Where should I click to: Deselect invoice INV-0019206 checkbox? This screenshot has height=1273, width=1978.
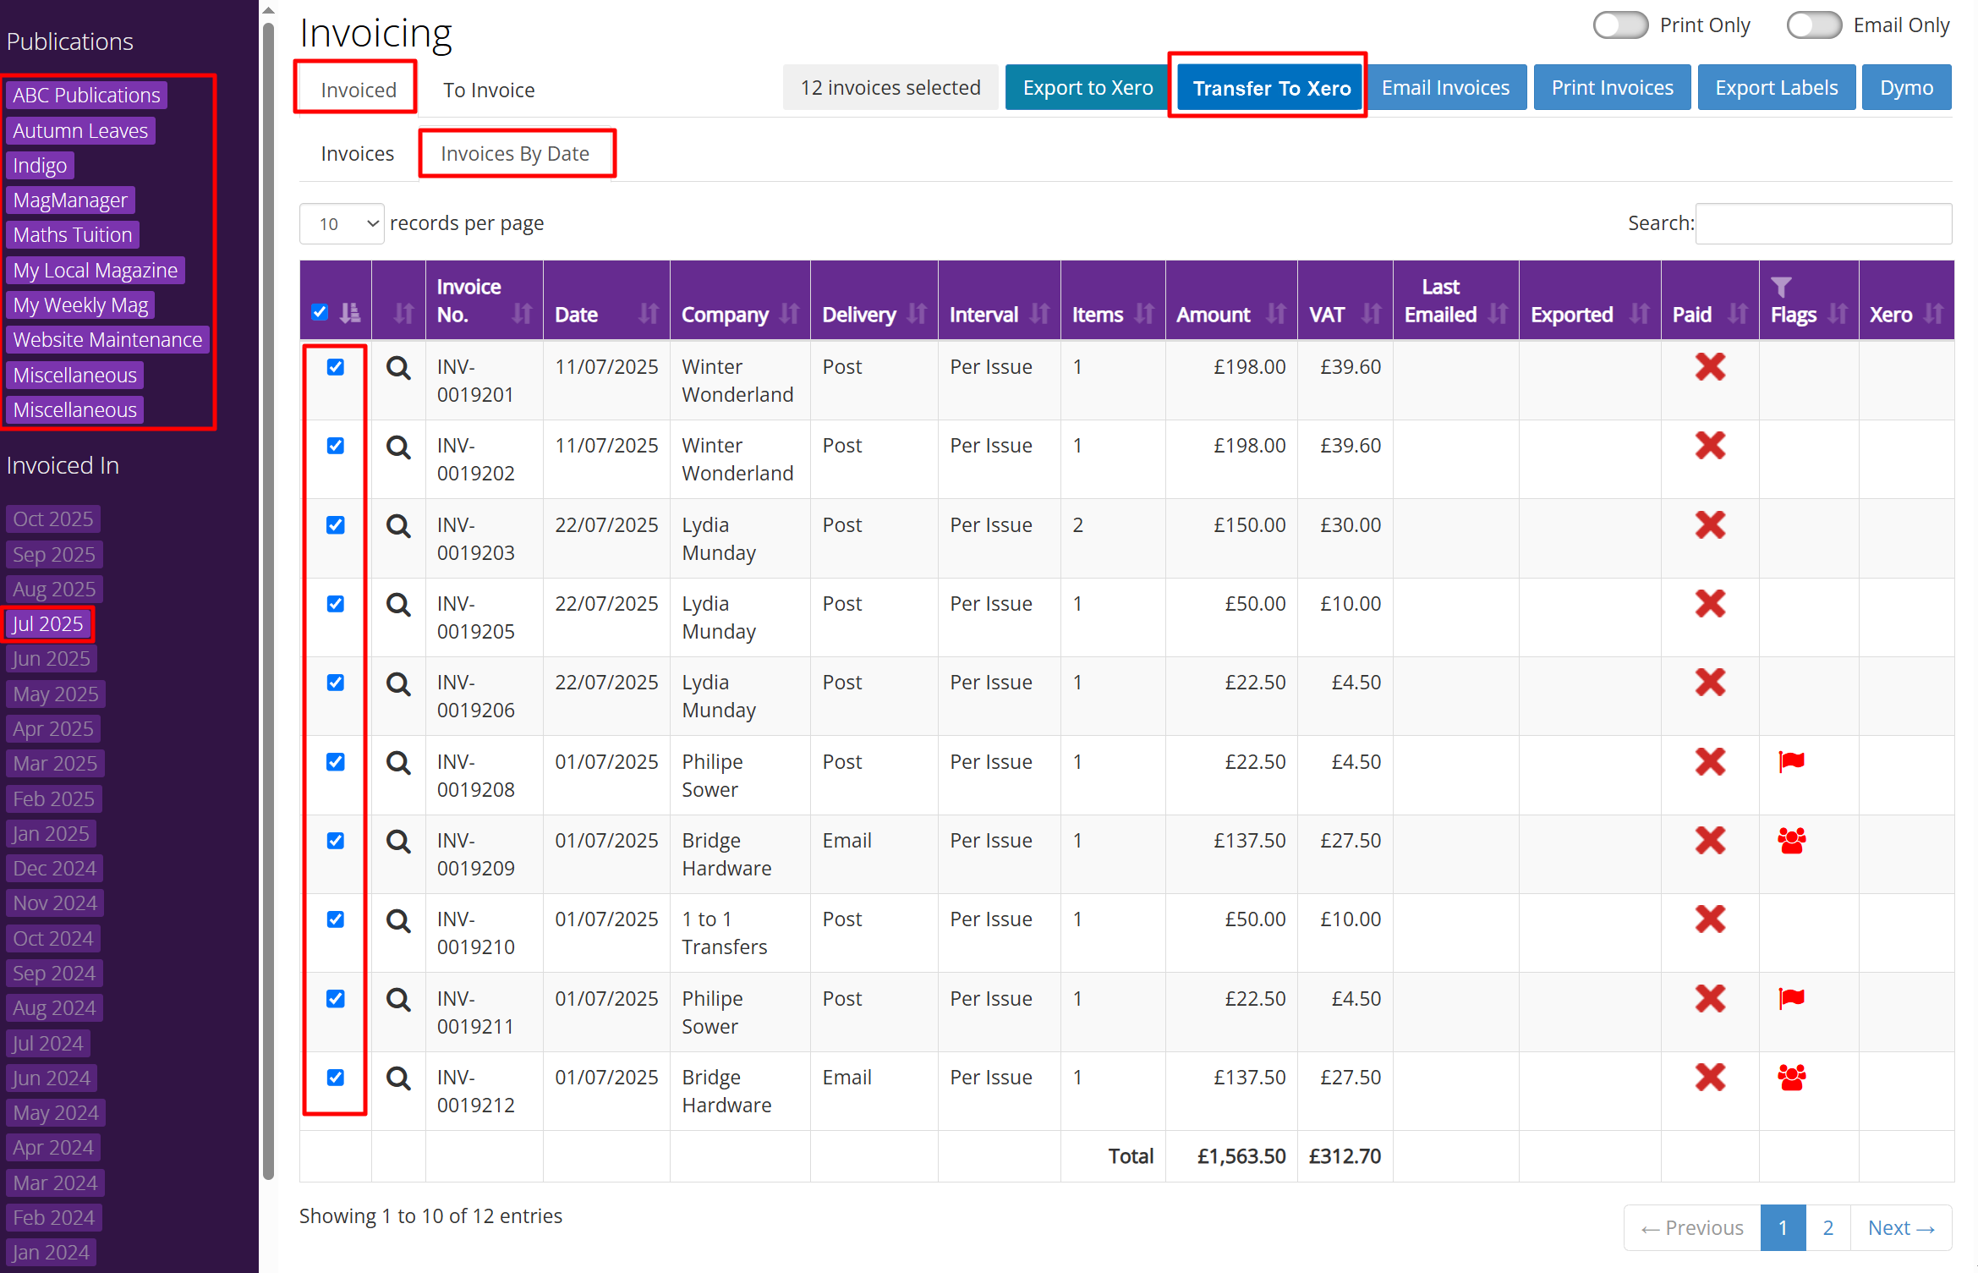pos(336,683)
